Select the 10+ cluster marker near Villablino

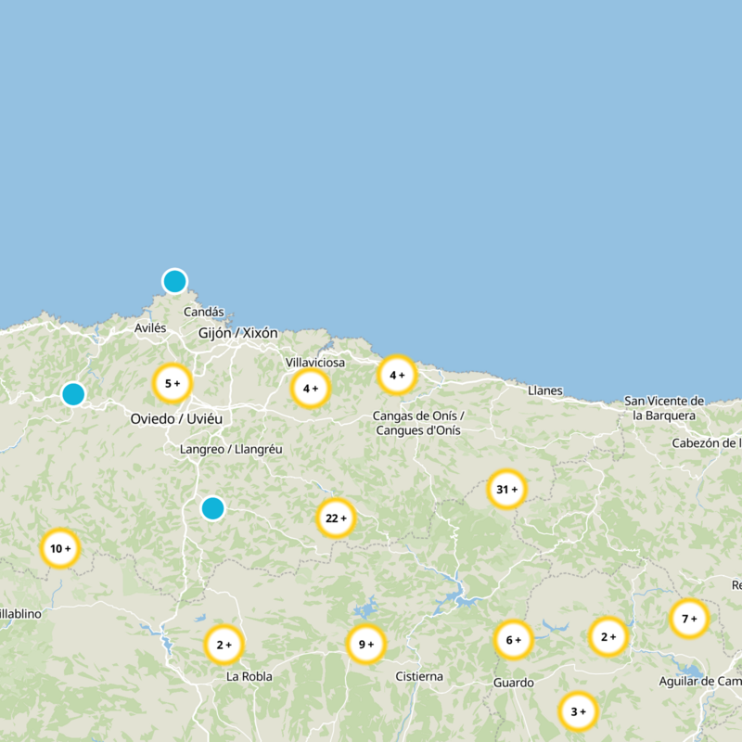point(60,548)
